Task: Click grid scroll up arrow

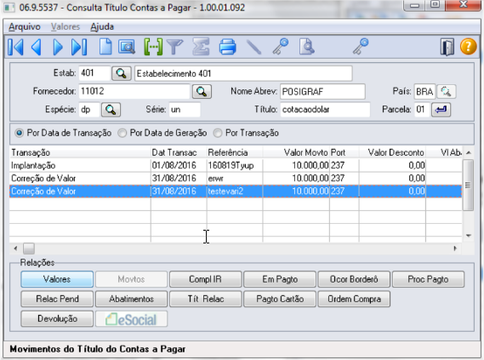Action: pos(468,152)
